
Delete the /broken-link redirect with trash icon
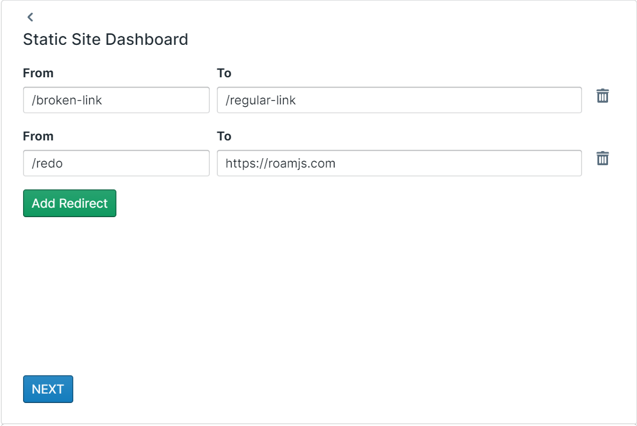[x=603, y=96]
